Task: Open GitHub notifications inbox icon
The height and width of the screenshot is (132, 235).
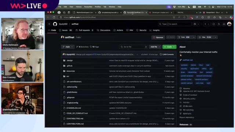Action: [224, 24]
